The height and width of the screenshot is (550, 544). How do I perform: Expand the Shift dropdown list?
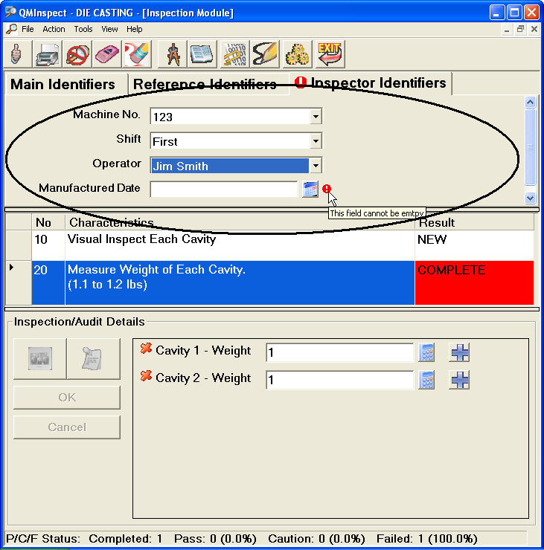[x=316, y=141]
